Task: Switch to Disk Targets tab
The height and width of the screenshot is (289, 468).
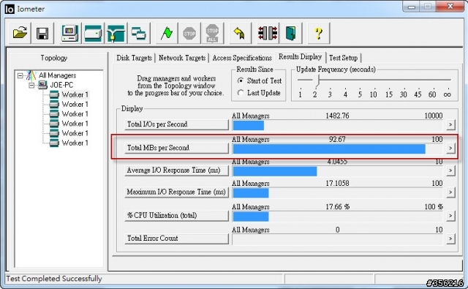Action: pyautogui.click(x=134, y=58)
